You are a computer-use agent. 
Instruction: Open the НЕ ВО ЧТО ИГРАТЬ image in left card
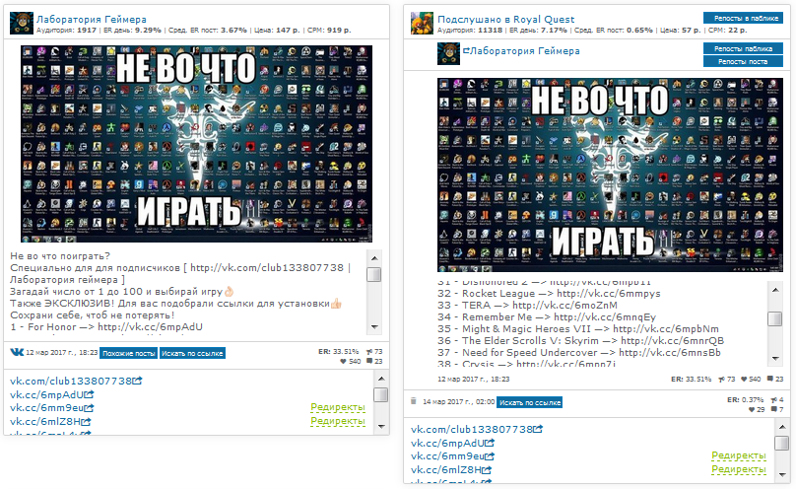coord(196,144)
